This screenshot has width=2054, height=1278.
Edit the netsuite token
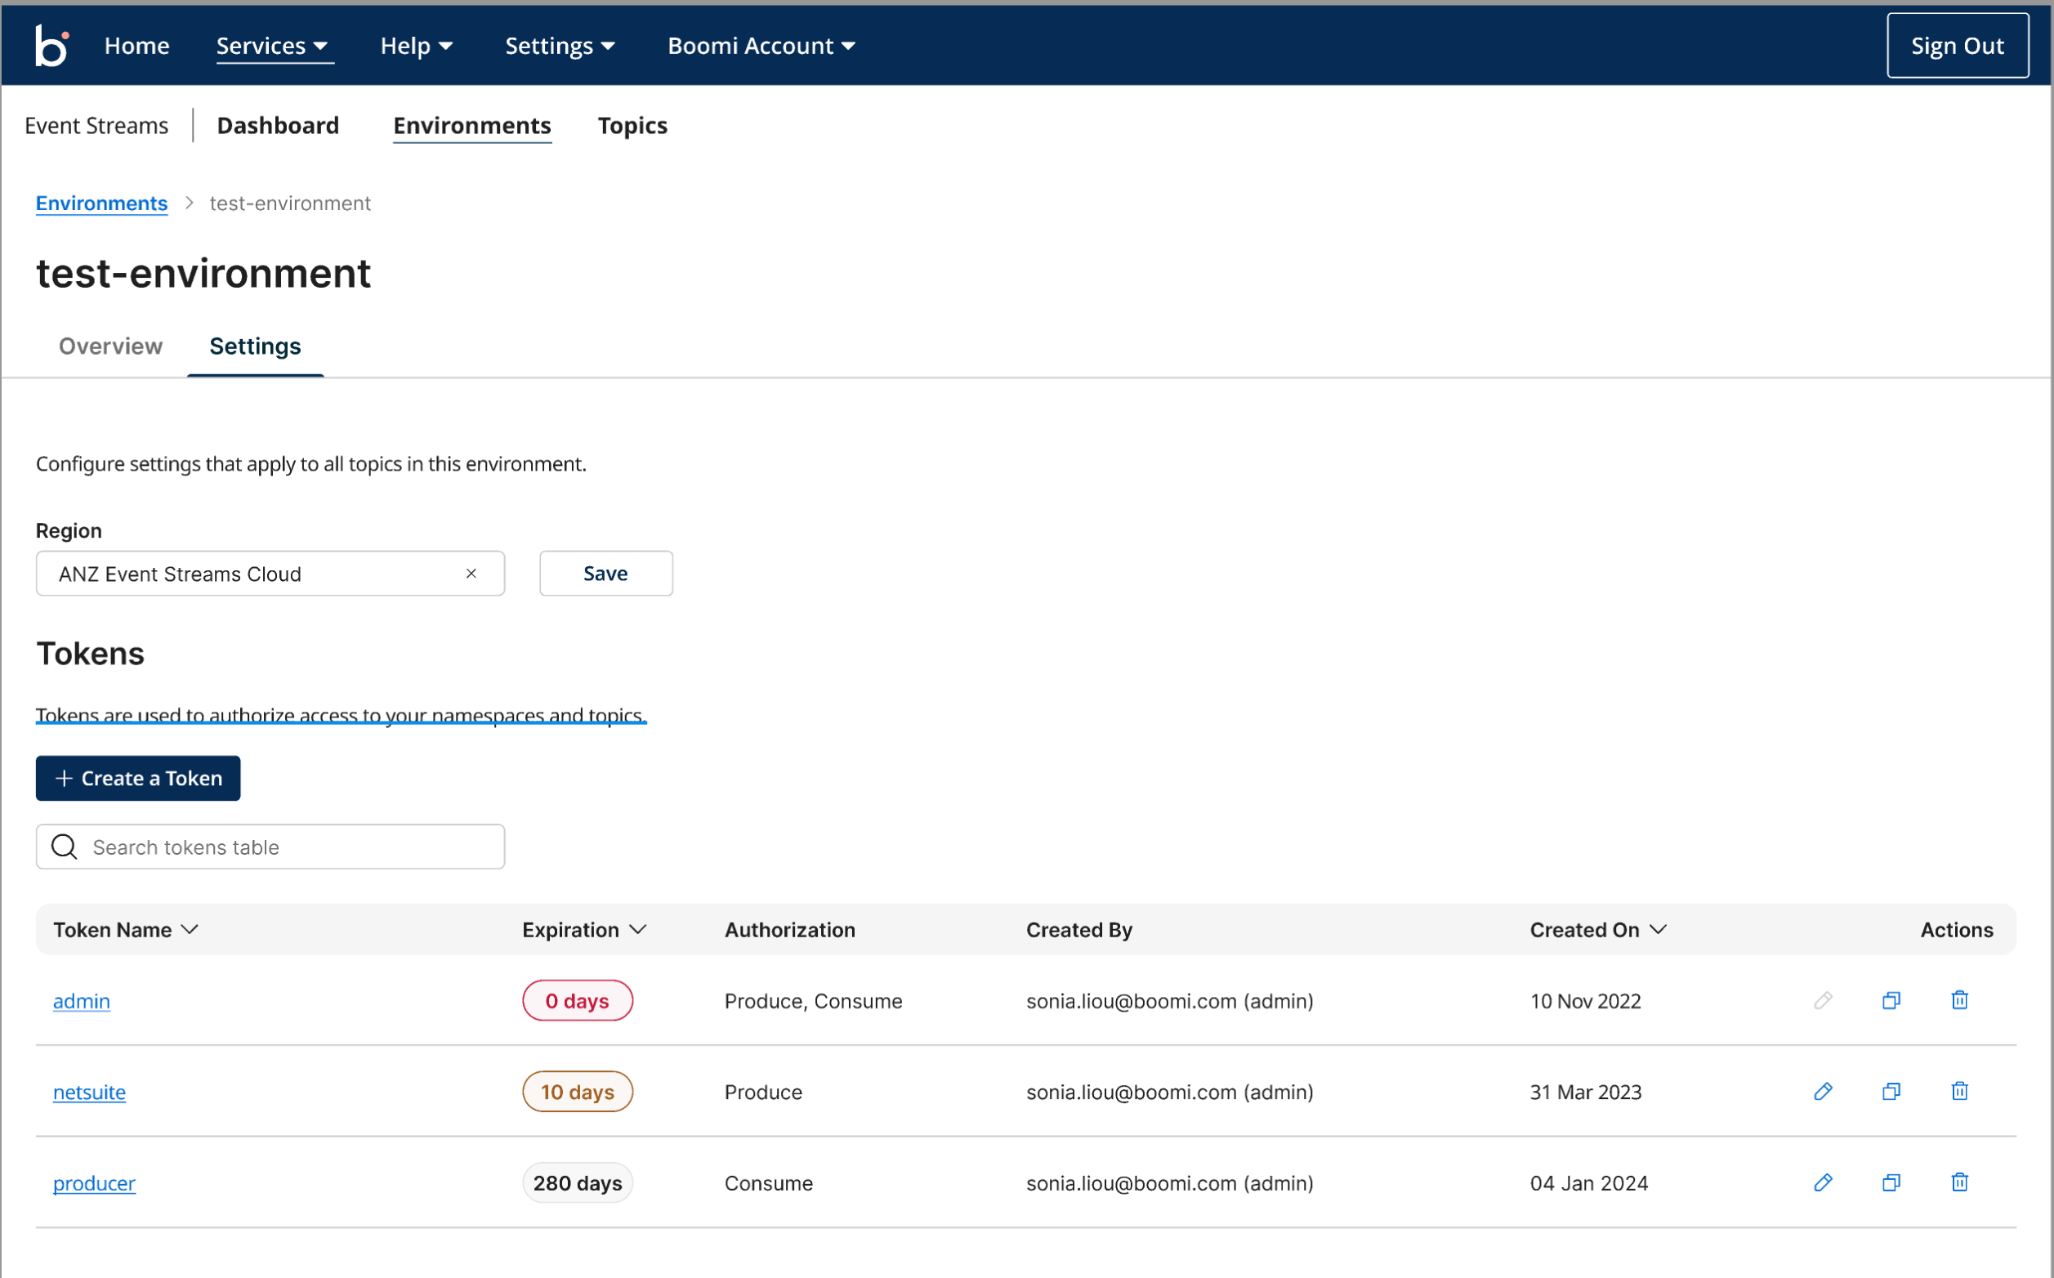click(x=1823, y=1091)
